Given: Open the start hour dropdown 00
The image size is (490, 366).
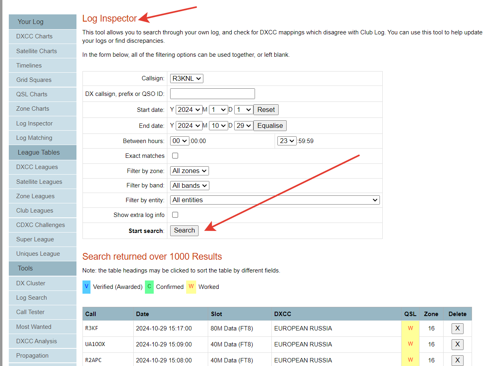Looking at the screenshot, I should coord(179,141).
